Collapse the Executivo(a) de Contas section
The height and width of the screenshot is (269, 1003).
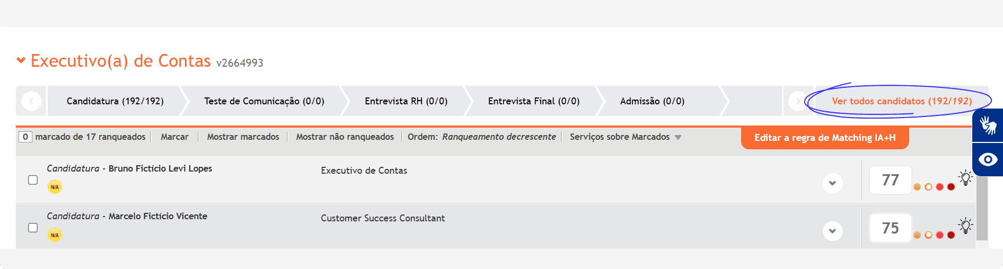click(x=21, y=60)
